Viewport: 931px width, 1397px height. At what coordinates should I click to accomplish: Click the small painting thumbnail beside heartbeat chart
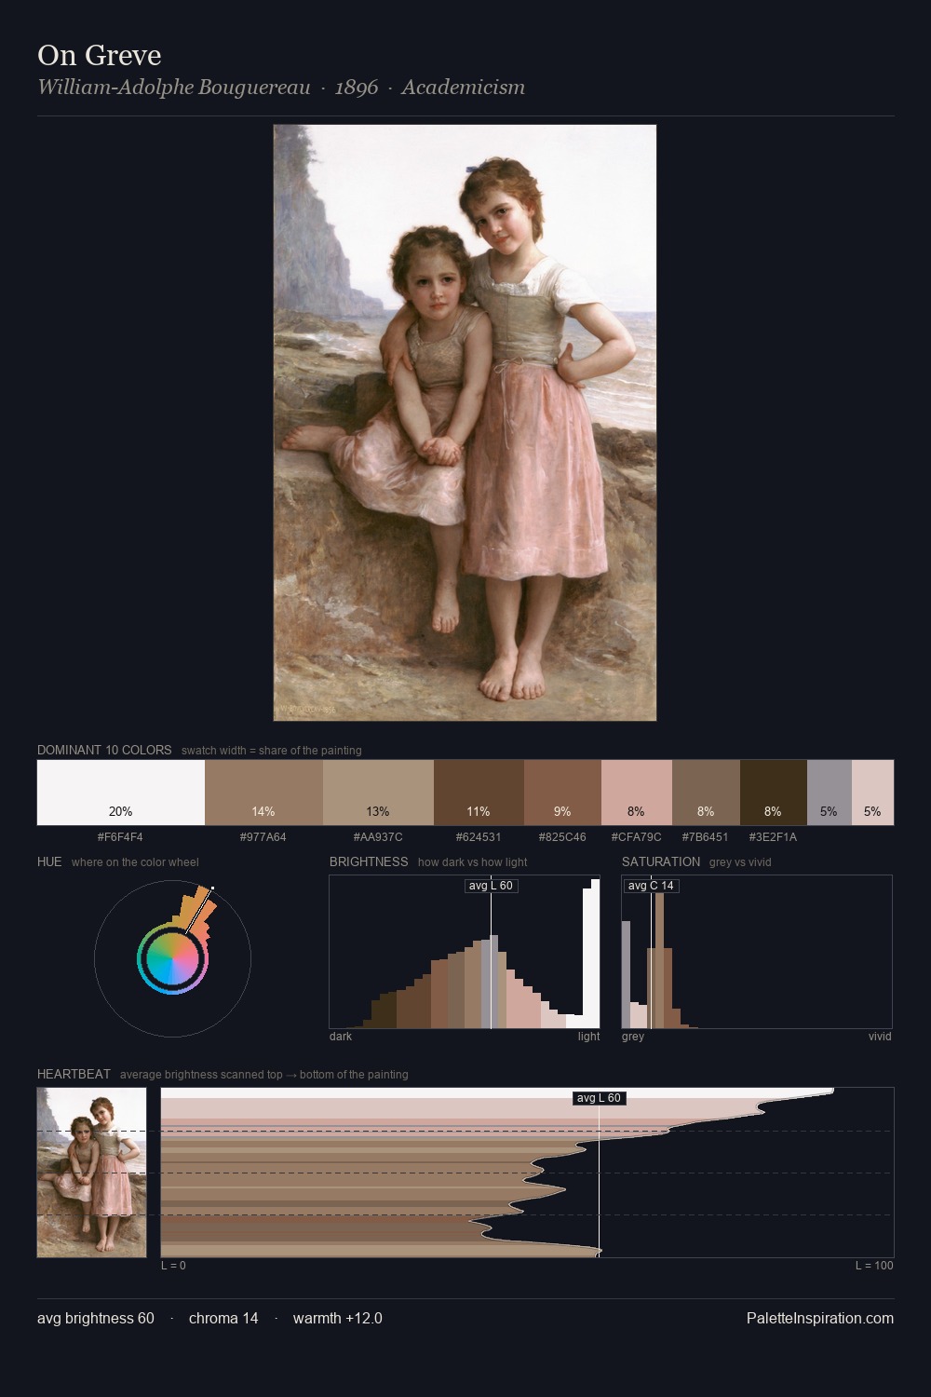(91, 1173)
